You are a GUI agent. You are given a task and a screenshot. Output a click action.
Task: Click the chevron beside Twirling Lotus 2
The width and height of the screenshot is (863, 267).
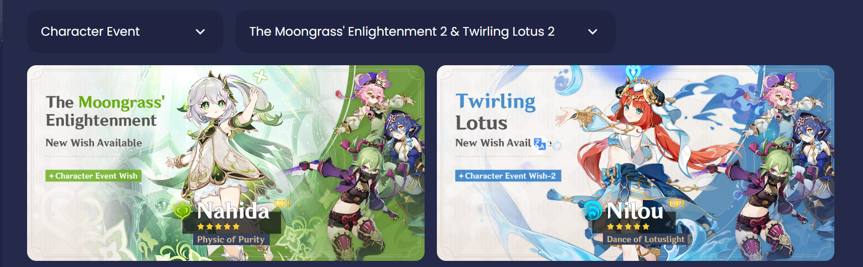(x=593, y=32)
